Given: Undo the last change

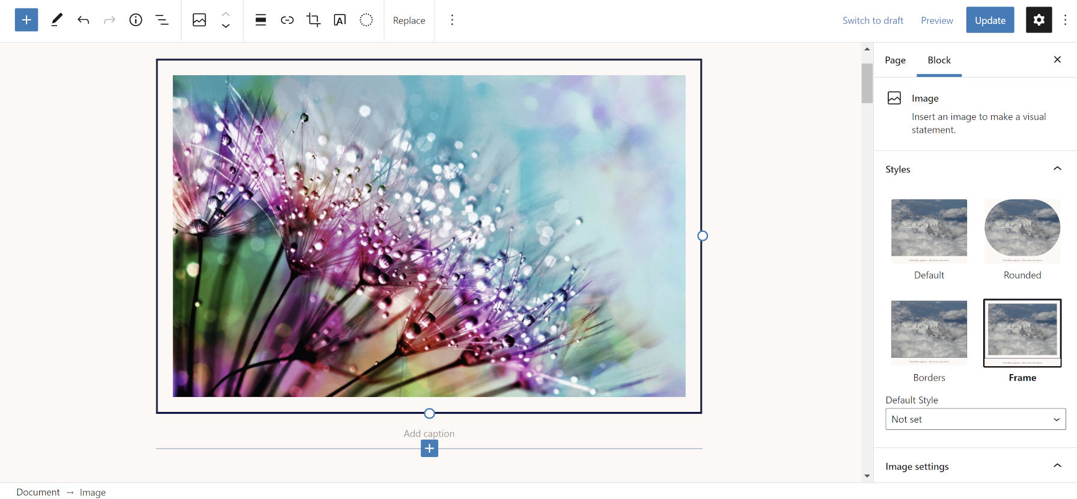Looking at the screenshot, I should 83,20.
